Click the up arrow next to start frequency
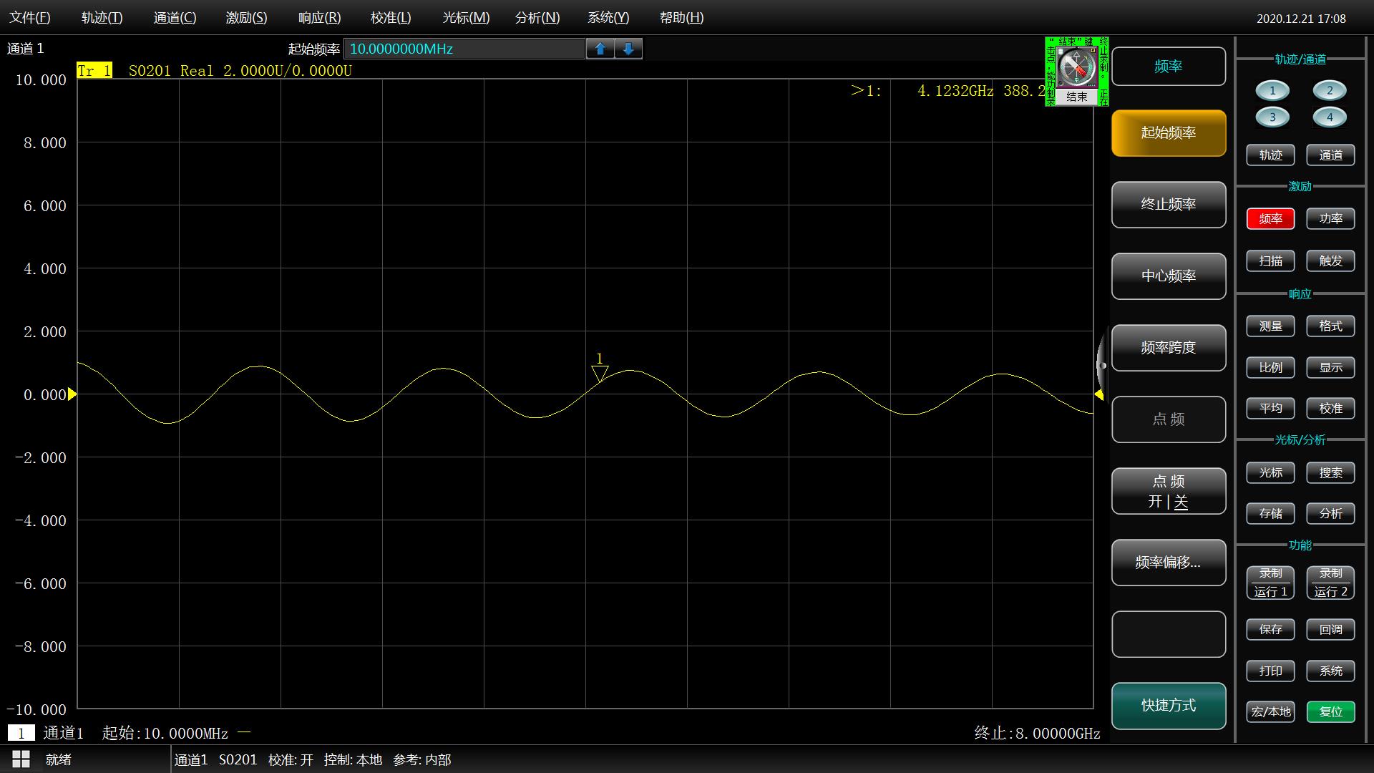The width and height of the screenshot is (1374, 773). 600,49
